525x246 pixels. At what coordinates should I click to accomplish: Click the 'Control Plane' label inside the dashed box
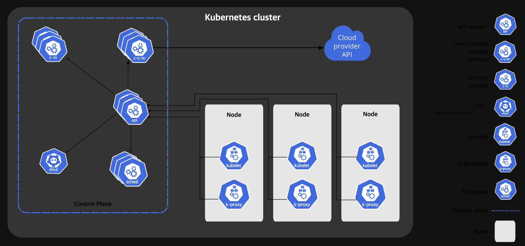[x=93, y=204]
